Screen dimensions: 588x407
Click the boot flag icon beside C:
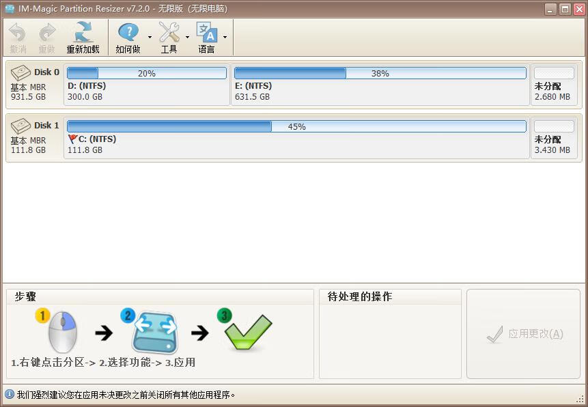(x=73, y=139)
